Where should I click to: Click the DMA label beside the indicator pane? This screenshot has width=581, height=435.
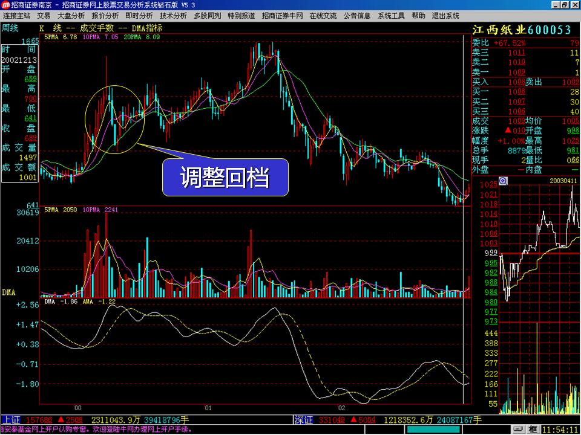point(8,292)
